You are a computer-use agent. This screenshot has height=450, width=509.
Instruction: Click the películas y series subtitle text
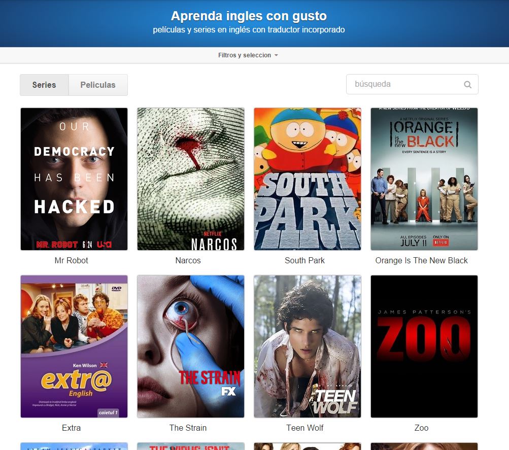click(249, 30)
